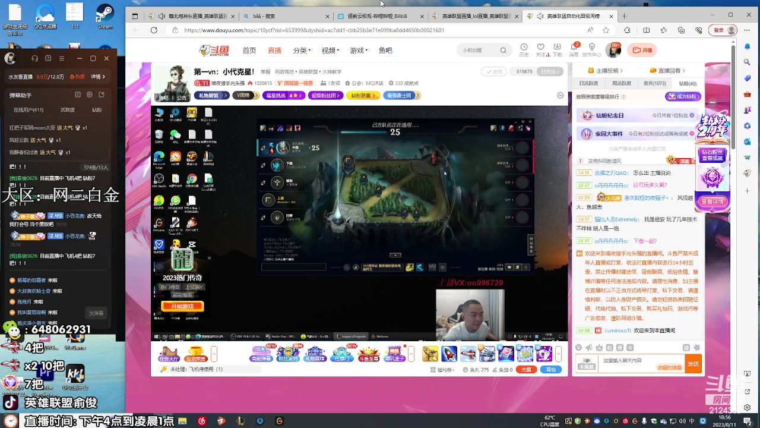Click the browser address bar URL
Screen dimensions: 760x428
coord(314,30)
